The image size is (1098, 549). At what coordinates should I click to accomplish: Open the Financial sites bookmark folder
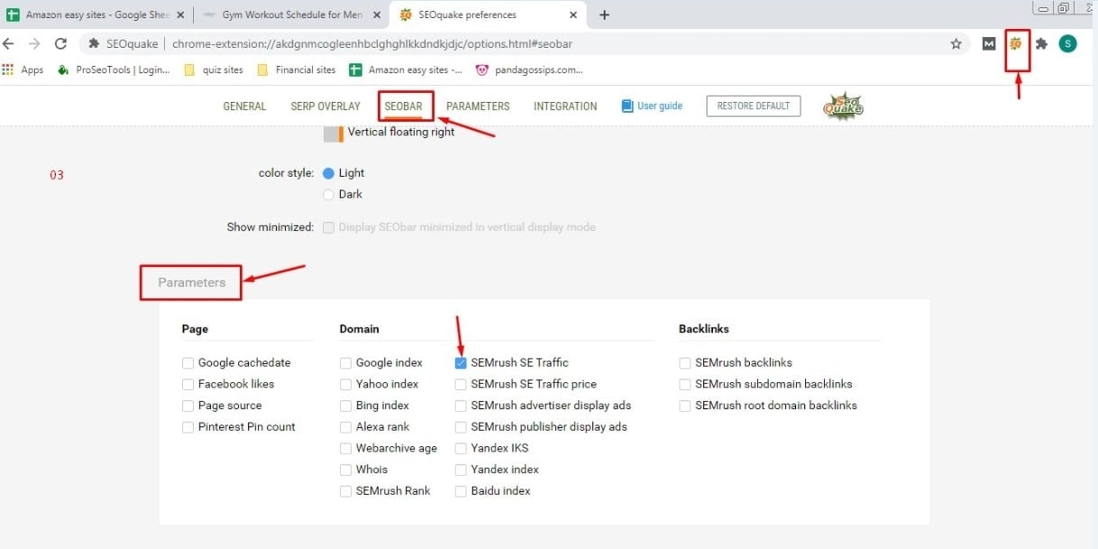(x=297, y=69)
